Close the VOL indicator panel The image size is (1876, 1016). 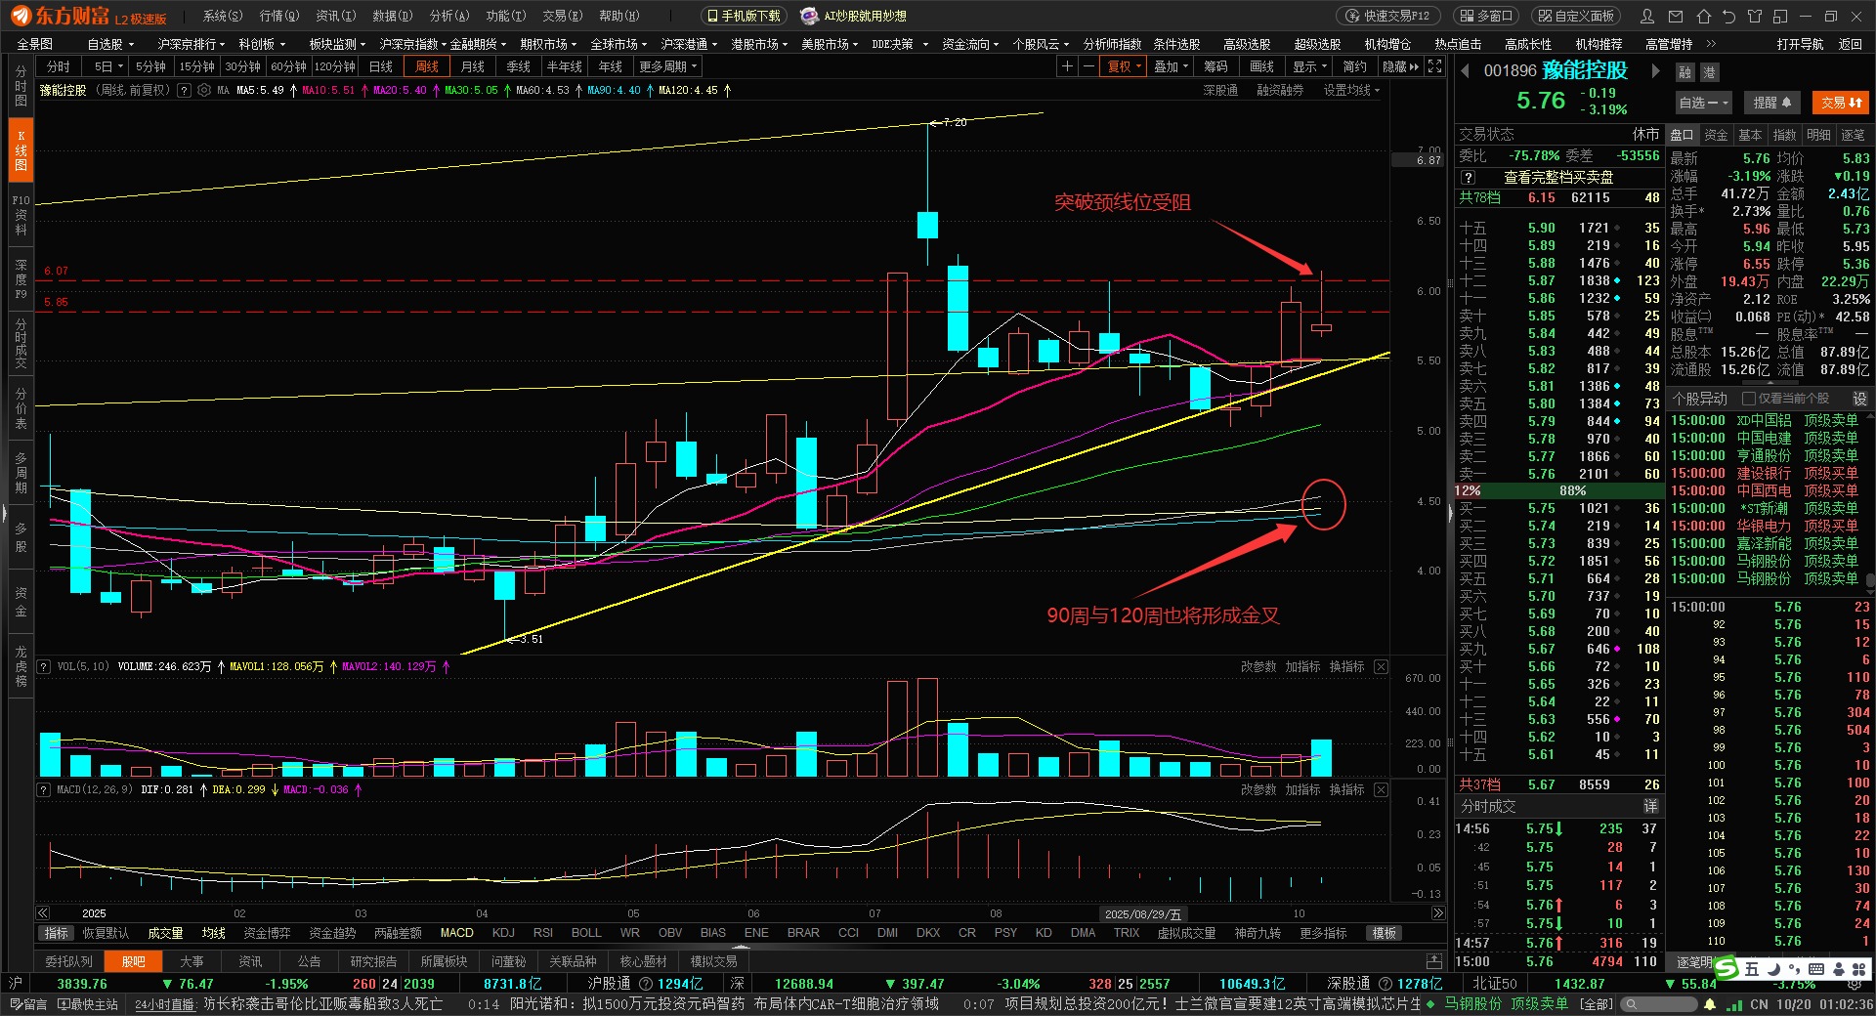pos(1381,666)
